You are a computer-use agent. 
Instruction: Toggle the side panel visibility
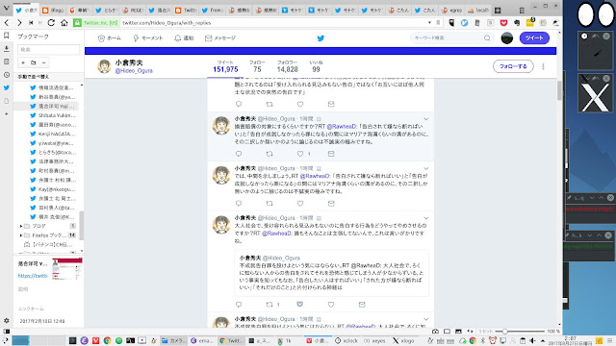click(x=7, y=331)
